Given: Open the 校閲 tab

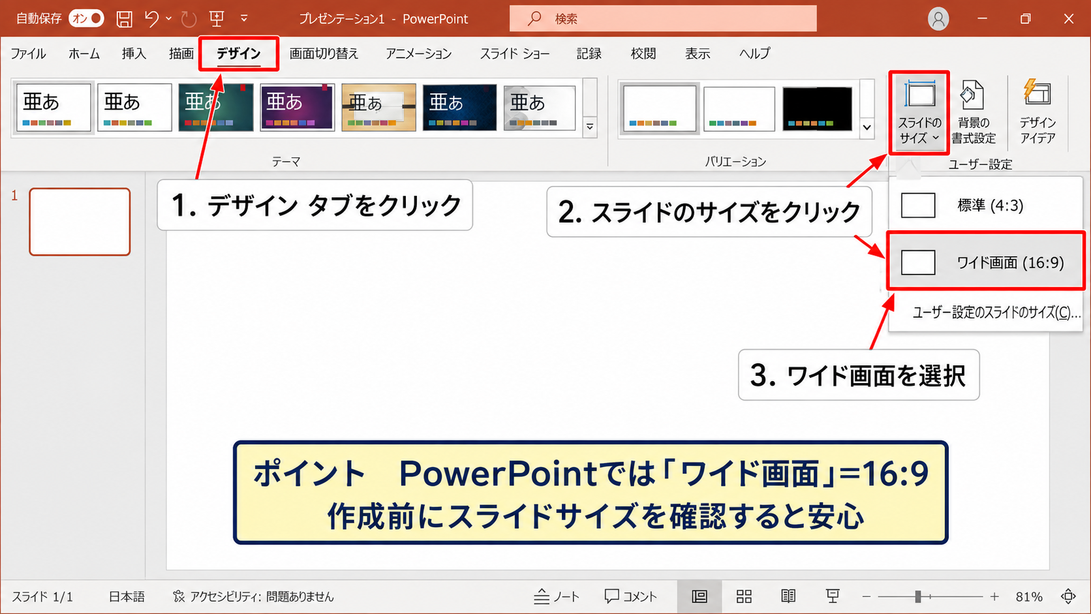Looking at the screenshot, I should tap(643, 54).
